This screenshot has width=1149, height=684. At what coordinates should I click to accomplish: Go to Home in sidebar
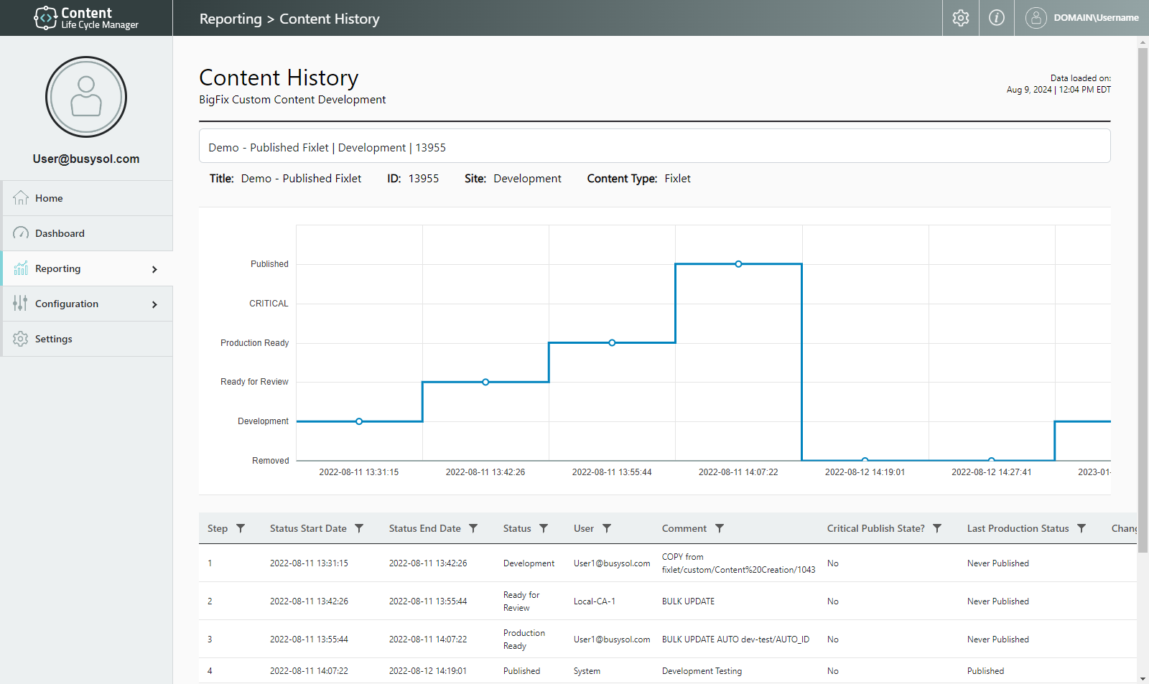coord(86,198)
